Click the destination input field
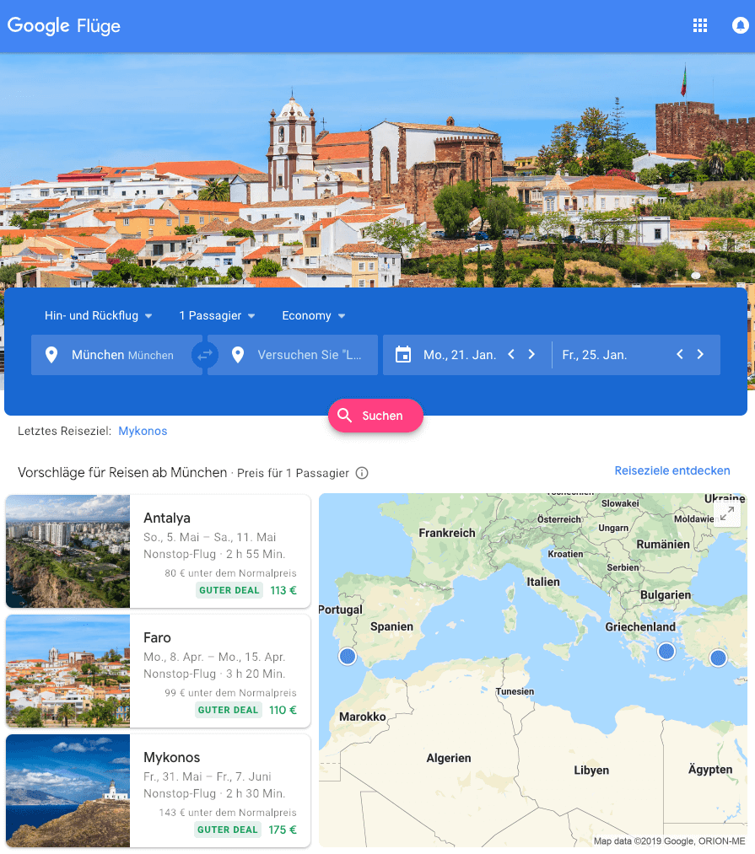 [x=293, y=355]
